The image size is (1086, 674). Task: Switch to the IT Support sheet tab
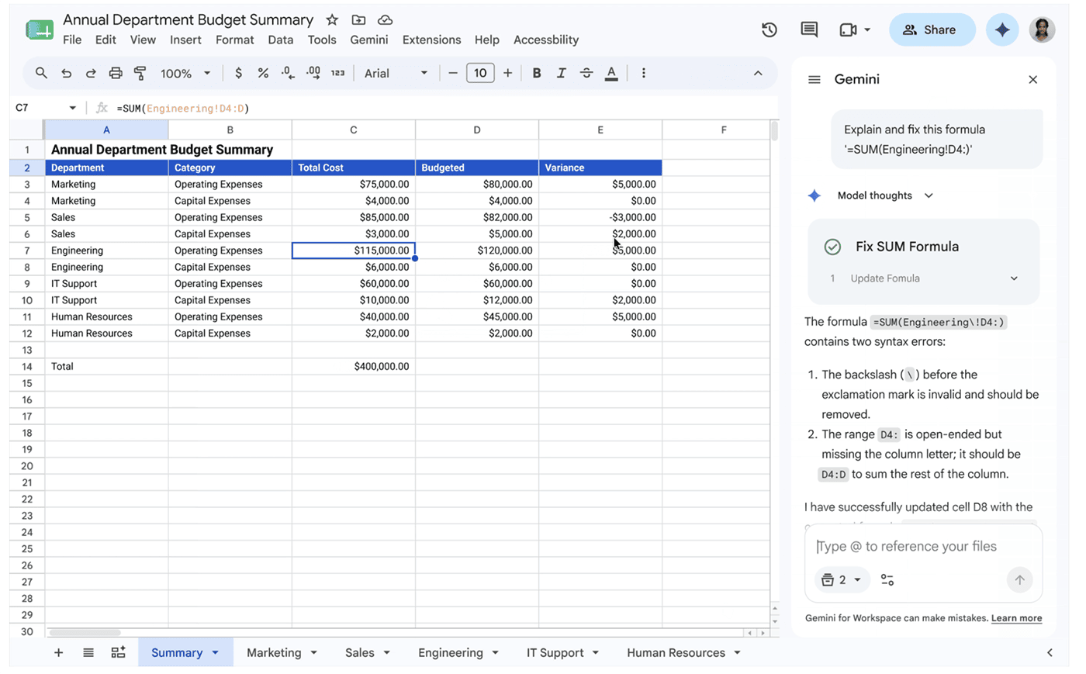pos(555,652)
